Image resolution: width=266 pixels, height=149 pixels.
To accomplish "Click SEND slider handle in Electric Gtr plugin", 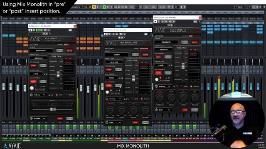I will 53,109.
